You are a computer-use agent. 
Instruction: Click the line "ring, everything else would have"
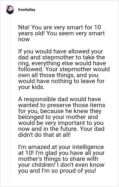click(x=62, y=63)
